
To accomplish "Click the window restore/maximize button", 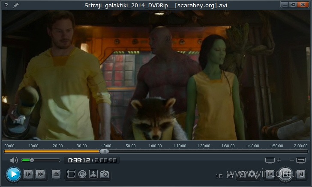I will pos(293,5).
